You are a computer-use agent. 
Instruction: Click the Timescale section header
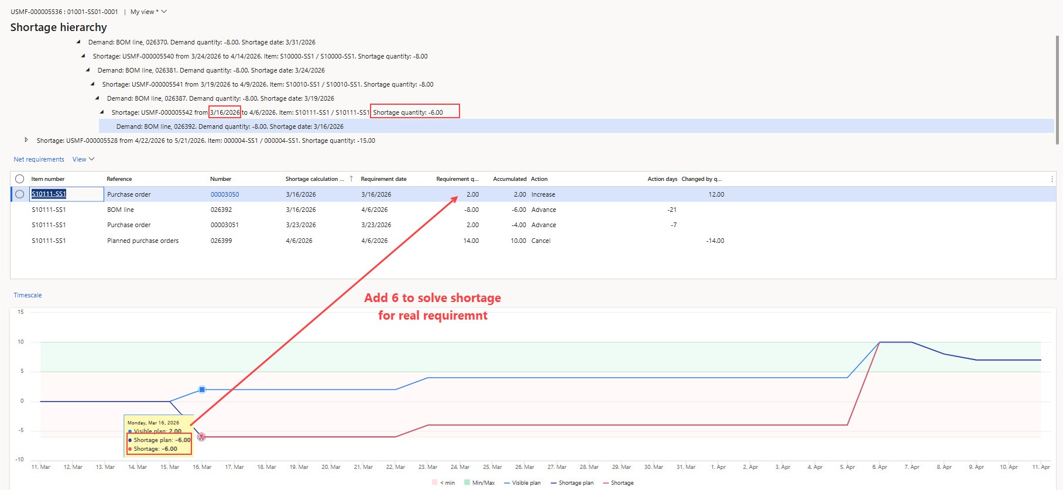click(x=28, y=295)
